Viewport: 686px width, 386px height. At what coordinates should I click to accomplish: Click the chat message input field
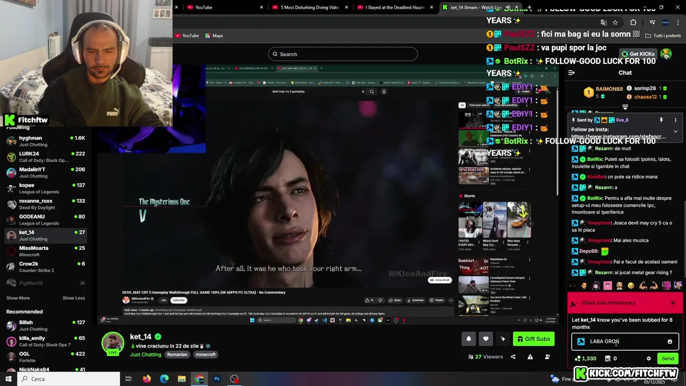[x=625, y=342]
